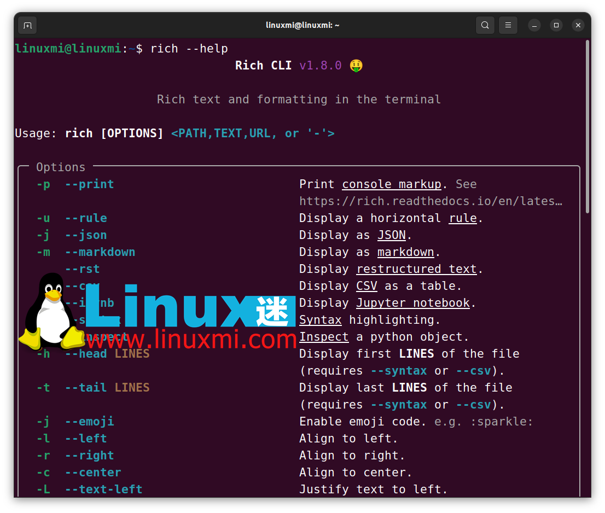Viewport: 605px width, 513px height.
Task: Click the 'Align to center.' description
Action: (356, 473)
